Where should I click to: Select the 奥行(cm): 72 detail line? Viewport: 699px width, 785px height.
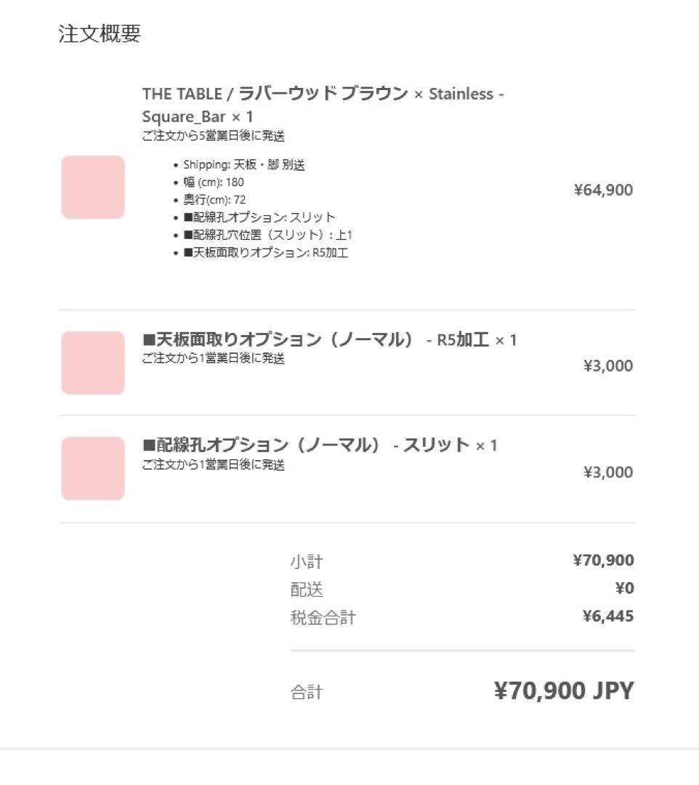click(x=214, y=200)
